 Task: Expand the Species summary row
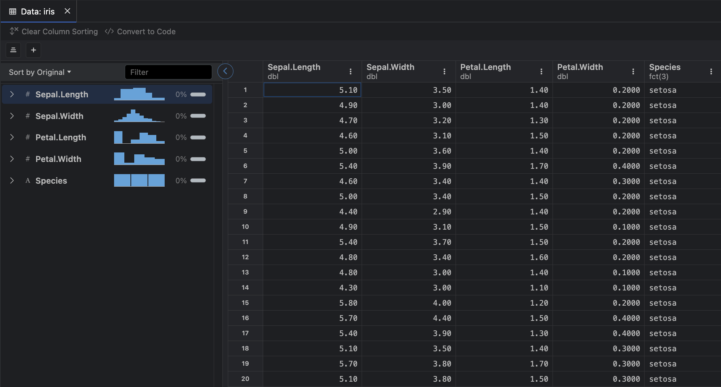(x=12, y=181)
